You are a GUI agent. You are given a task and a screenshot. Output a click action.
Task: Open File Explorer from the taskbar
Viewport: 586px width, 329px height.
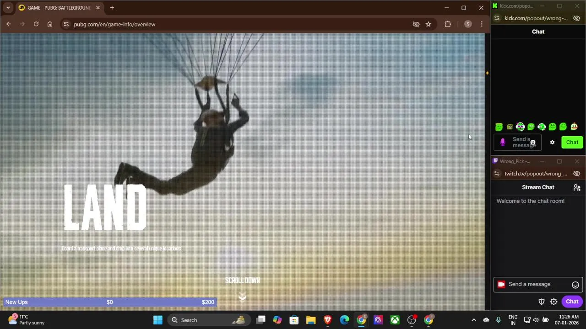(x=311, y=320)
